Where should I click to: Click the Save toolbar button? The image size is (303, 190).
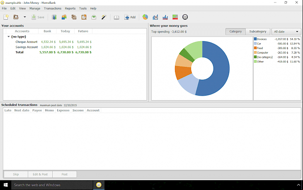[x=38, y=17]
